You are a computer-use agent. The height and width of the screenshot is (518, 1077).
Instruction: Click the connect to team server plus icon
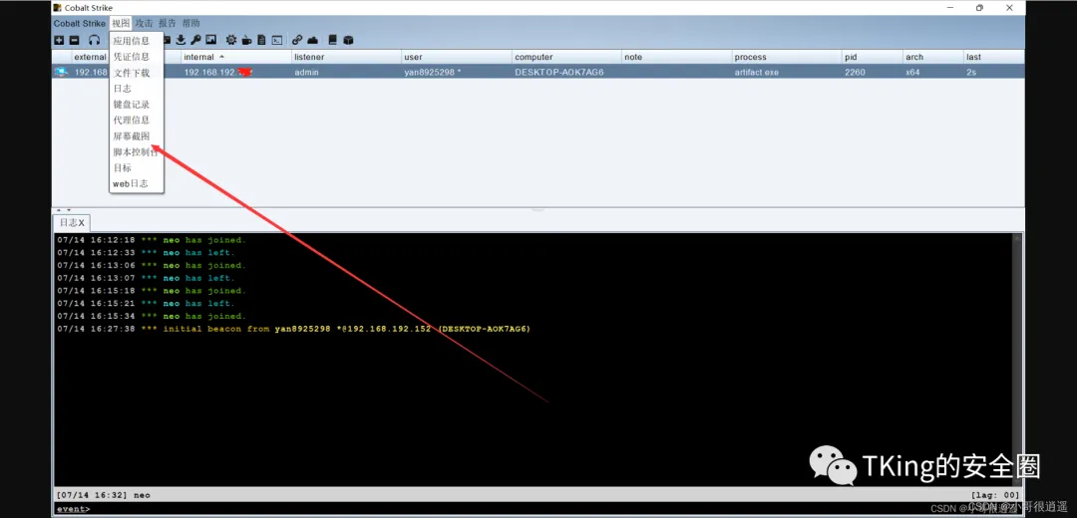pyautogui.click(x=59, y=41)
